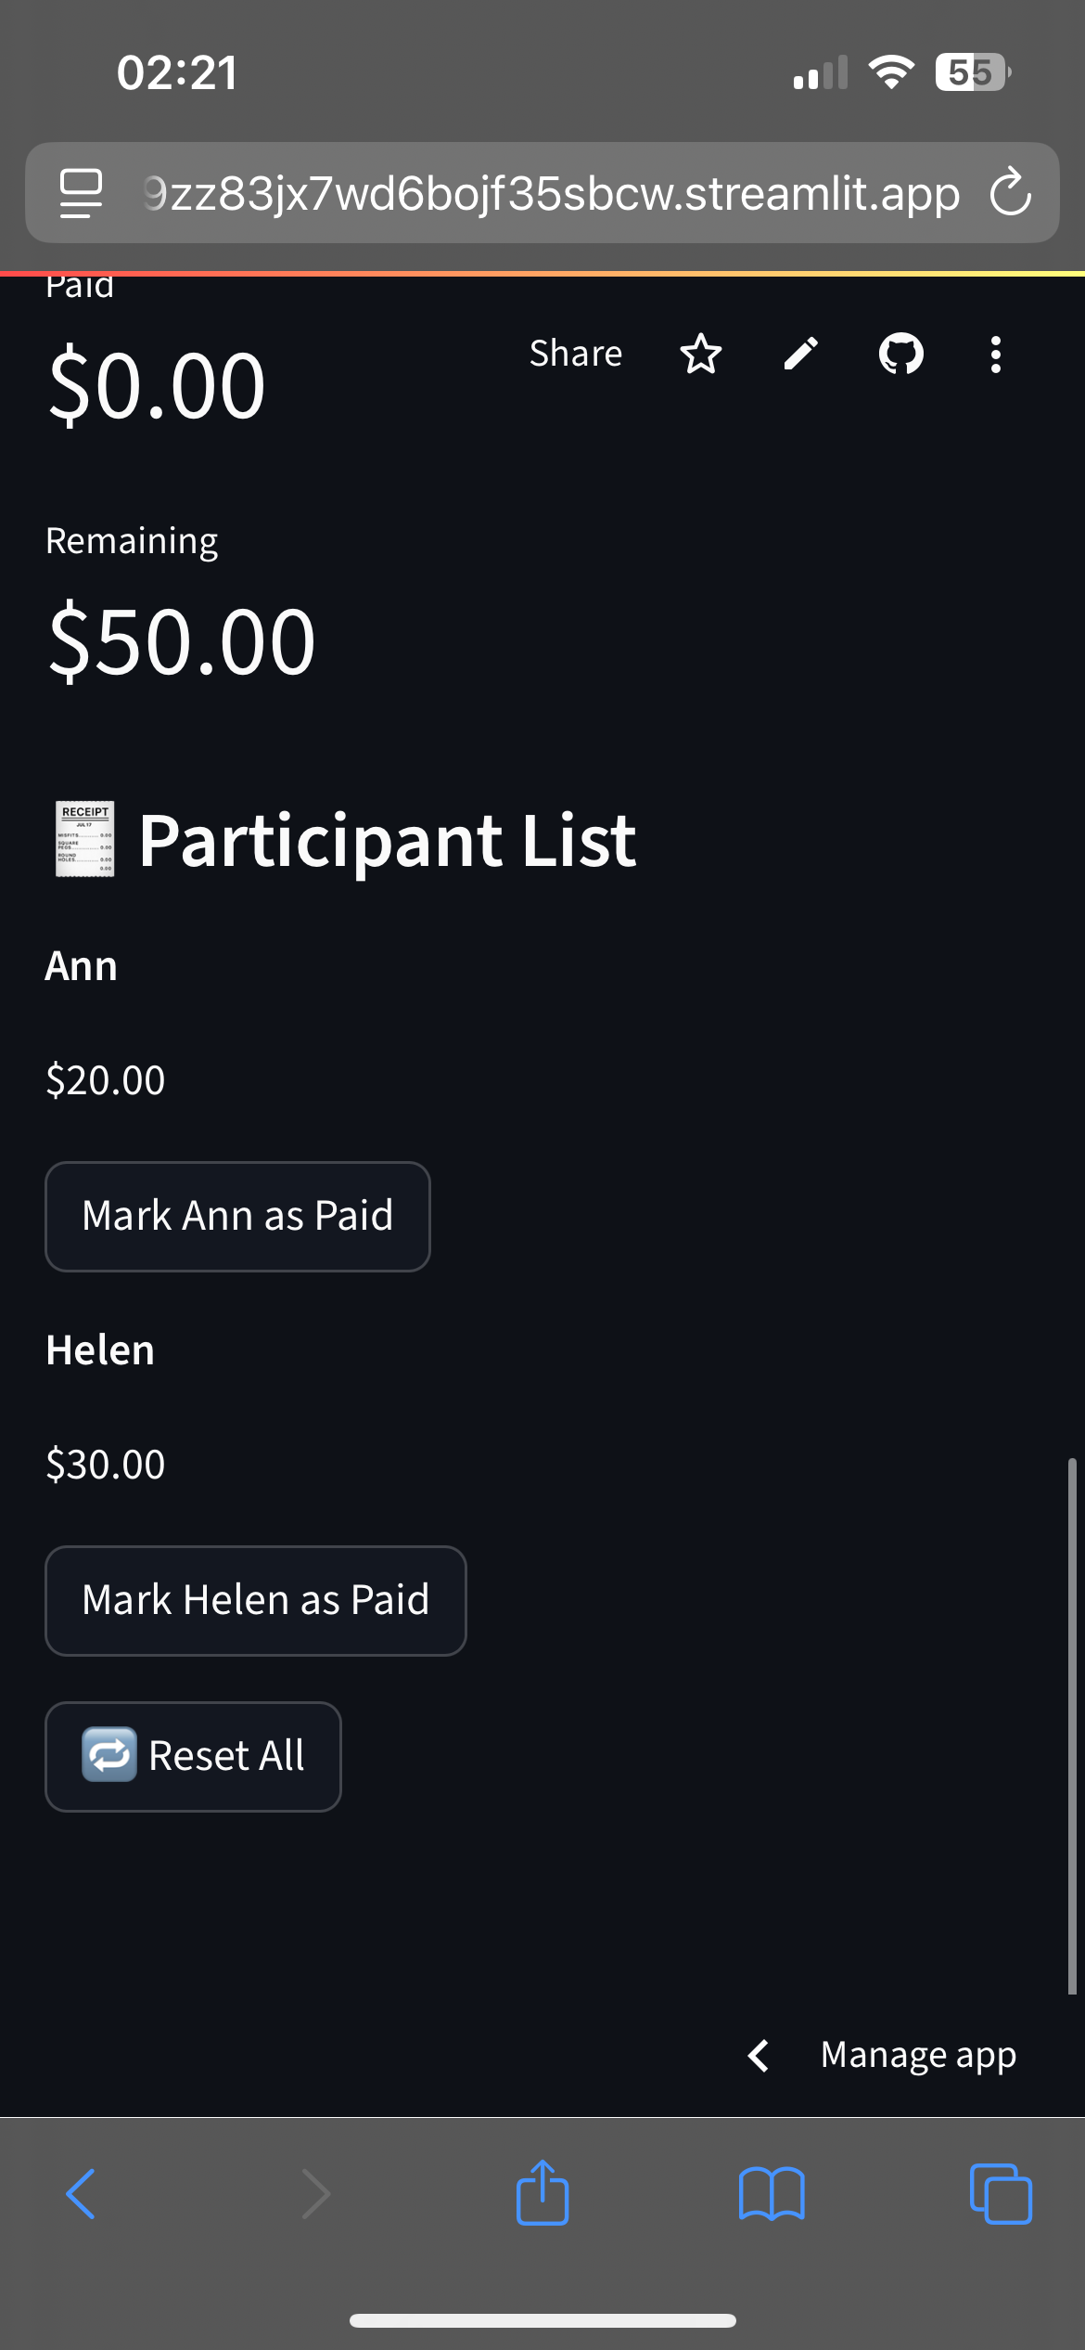The image size is (1085, 2350).
Task: Open the page settings icon in address bar
Action: [81, 193]
